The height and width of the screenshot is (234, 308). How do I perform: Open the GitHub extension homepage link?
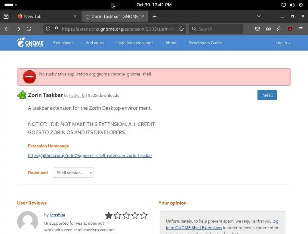tap(90, 155)
